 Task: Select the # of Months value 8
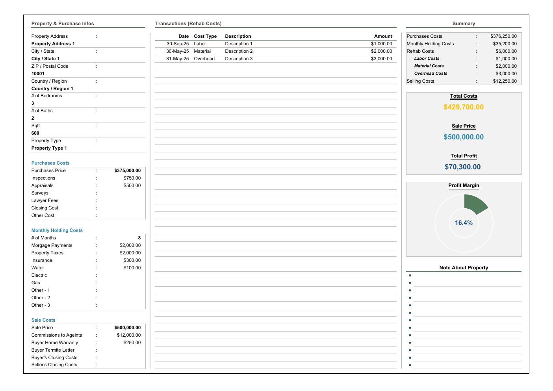coord(139,238)
